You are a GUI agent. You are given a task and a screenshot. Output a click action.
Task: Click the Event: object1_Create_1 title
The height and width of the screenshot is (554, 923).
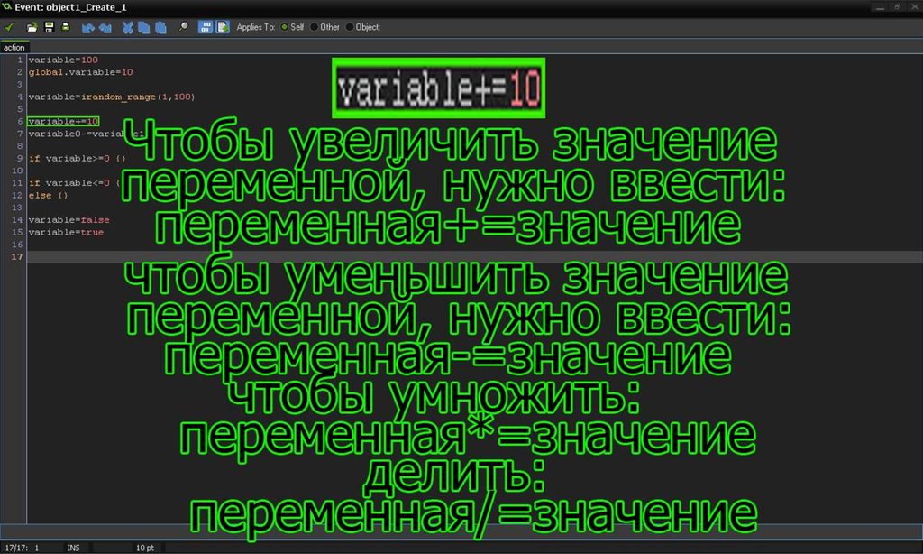coord(70,7)
